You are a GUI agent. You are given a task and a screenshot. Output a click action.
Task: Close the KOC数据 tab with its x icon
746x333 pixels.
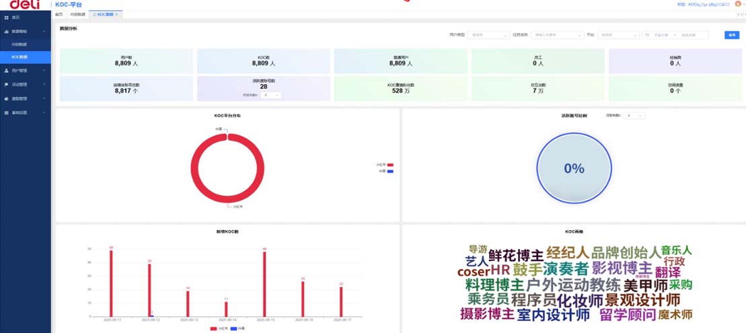(x=116, y=14)
